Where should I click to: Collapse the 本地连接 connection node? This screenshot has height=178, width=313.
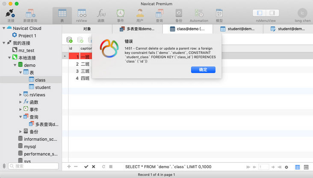click(x=9, y=58)
